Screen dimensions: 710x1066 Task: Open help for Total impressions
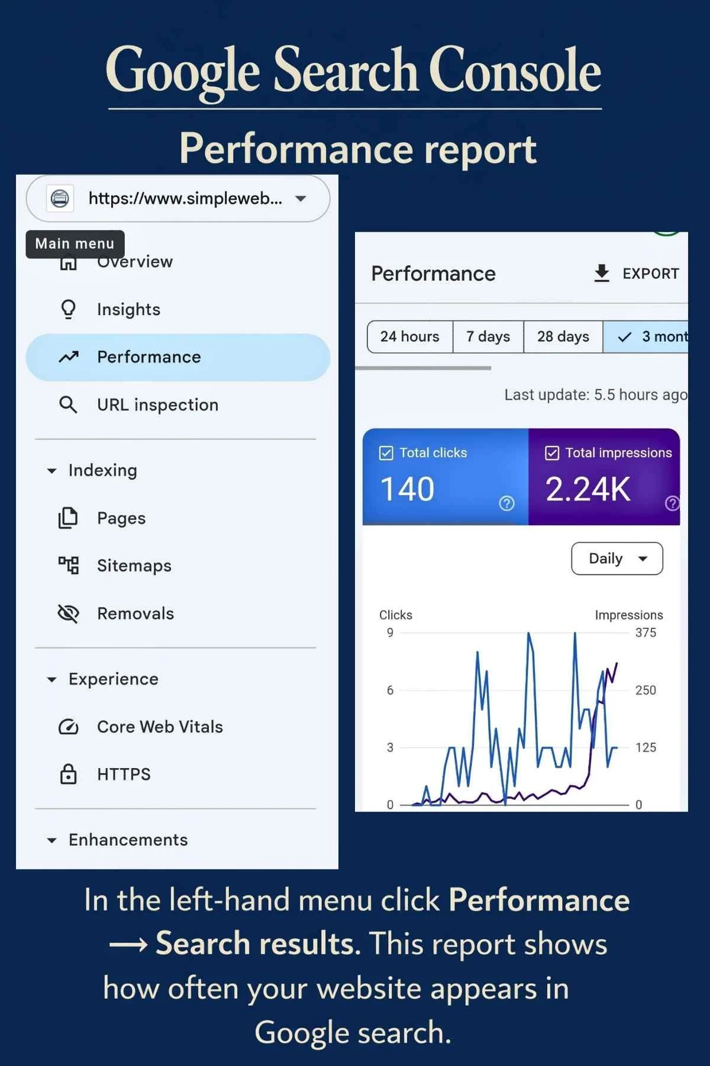673,503
